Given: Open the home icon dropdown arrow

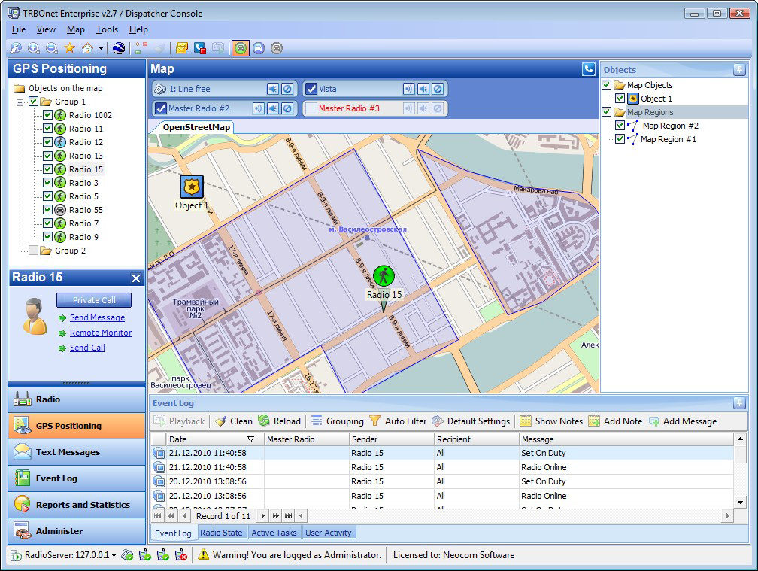Looking at the screenshot, I should point(101,48).
